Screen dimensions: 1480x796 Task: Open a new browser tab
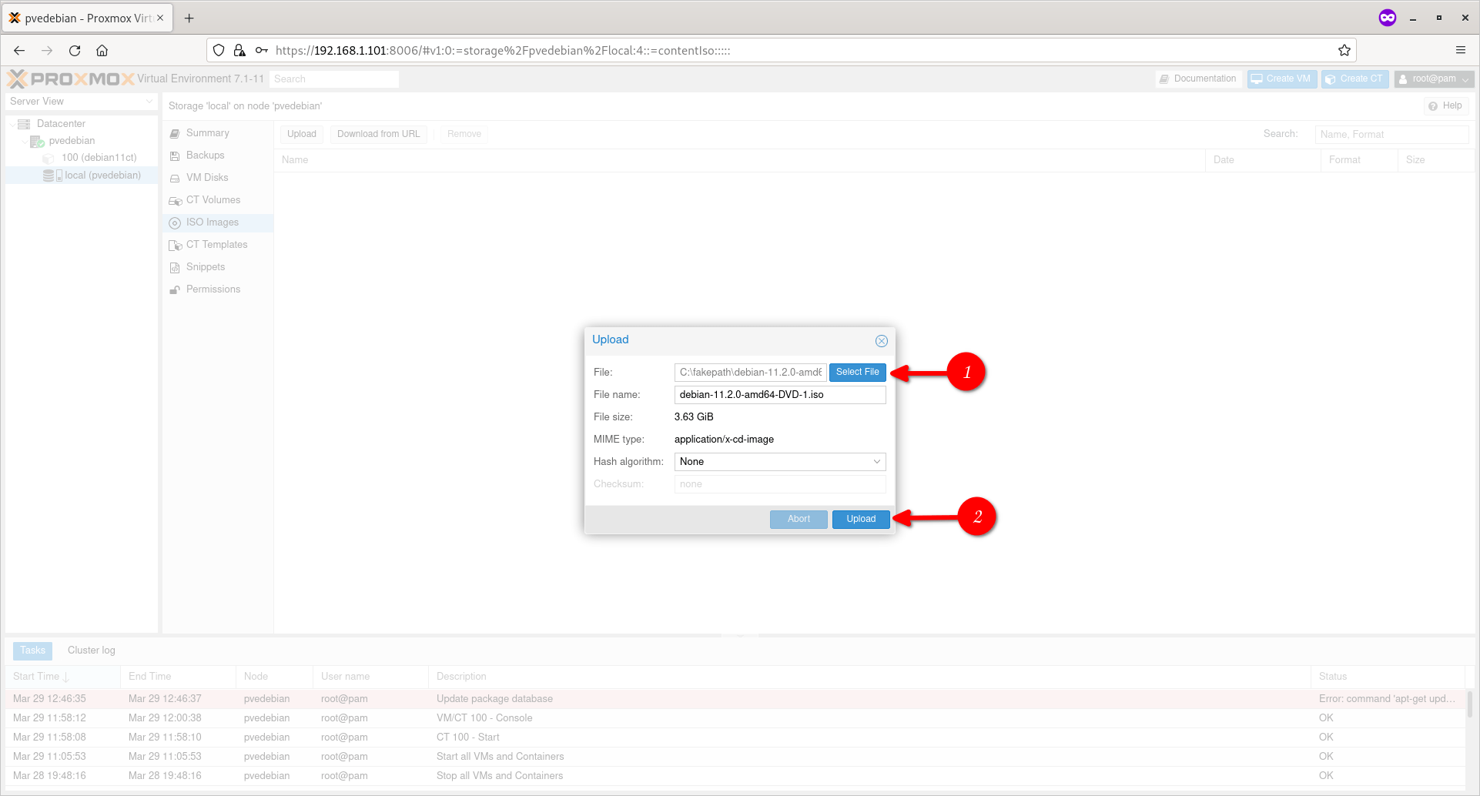click(x=189, y=18)
